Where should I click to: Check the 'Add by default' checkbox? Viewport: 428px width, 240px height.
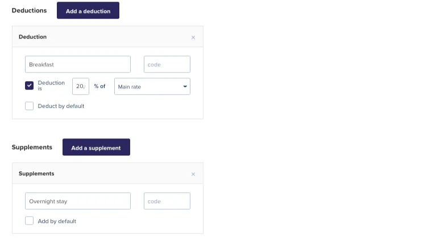(x=29, y=221)
